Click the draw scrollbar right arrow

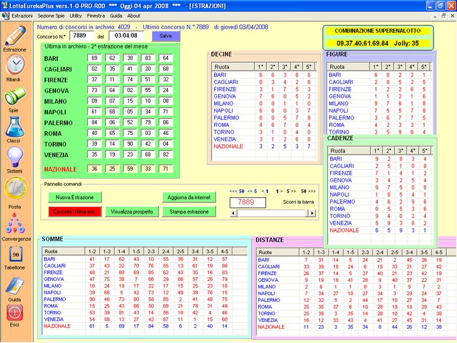click(x=312, y=213)
